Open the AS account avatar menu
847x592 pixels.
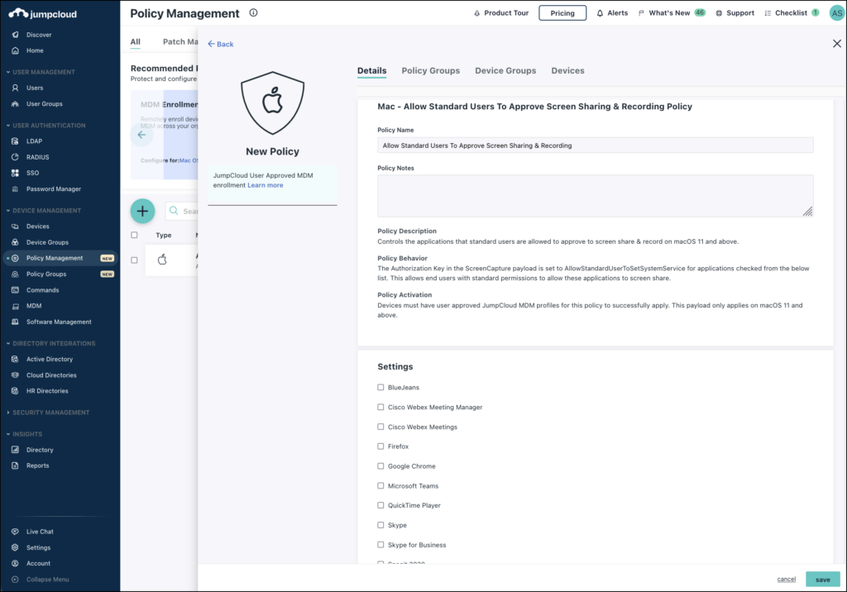click(x=835, y=12)
